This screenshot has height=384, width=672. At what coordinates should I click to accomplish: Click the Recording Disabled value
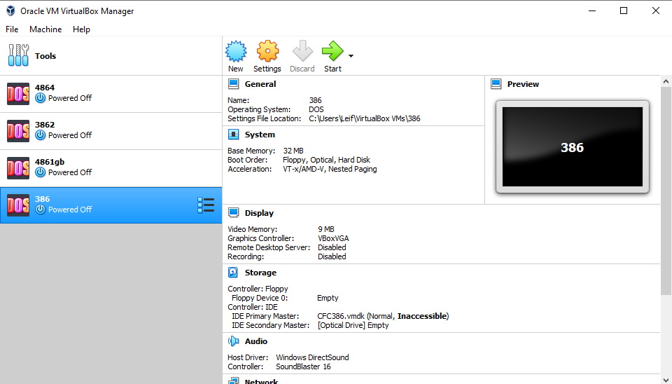click(x=332, y=256)
